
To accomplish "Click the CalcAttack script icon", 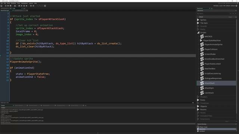I will click(x=202, y=93).
